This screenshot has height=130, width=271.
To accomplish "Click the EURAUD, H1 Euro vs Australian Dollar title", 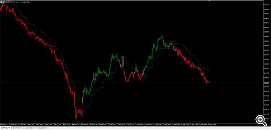I will (18, 2).
